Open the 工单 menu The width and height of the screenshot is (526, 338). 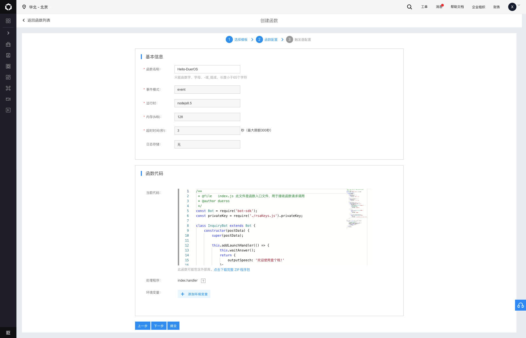click(424, 7)
